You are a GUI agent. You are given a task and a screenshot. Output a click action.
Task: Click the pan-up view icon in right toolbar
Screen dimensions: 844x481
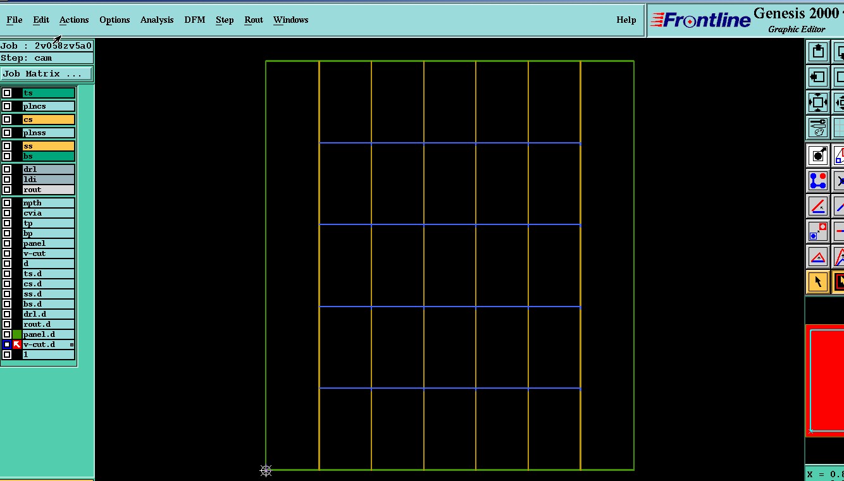[x=818, y=52]
